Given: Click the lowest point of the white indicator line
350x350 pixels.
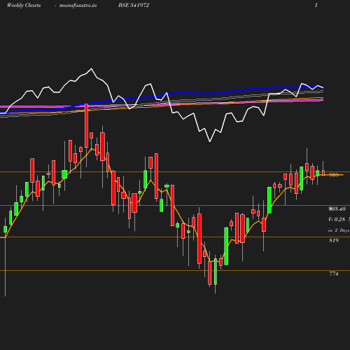Looking at the screenshot, I should (210, 141).
